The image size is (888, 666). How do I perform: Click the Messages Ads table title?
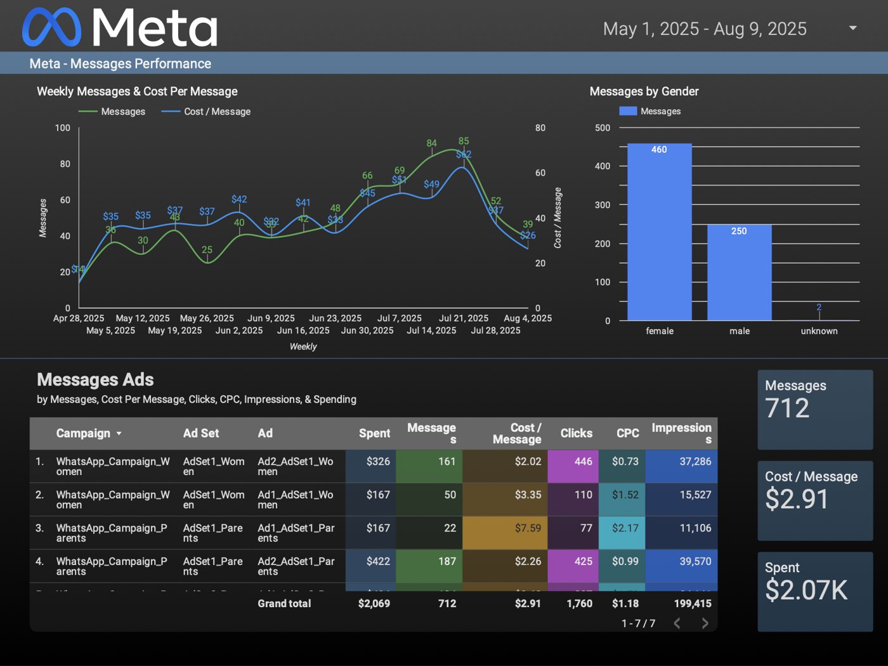click(95, 379)
